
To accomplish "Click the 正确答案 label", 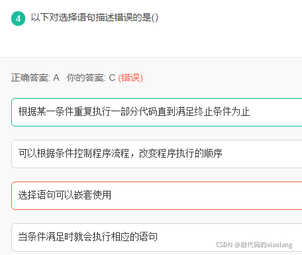I will pos(30,77).
